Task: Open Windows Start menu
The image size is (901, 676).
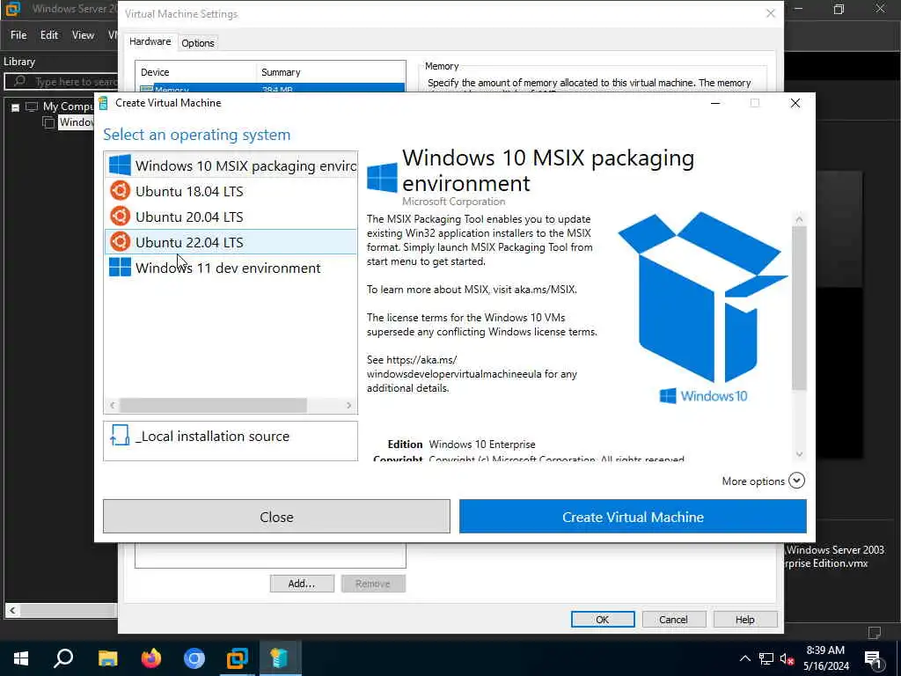Action: (x=21, y=658)
